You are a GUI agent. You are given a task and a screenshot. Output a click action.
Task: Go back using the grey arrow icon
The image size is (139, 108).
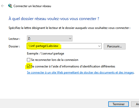pos(3,6)
